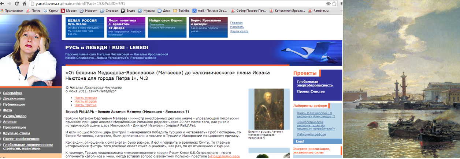Image resolution: width=460 pixels, height=159 pixels.
Task: Open Глобальная энергобезопасность project link
Action: (315, 83)
